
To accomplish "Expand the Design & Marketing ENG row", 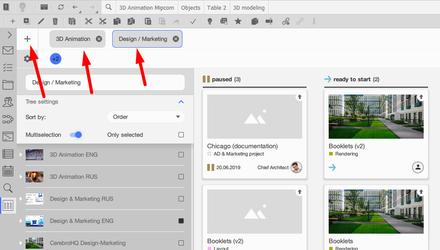I will click(21, 221).
